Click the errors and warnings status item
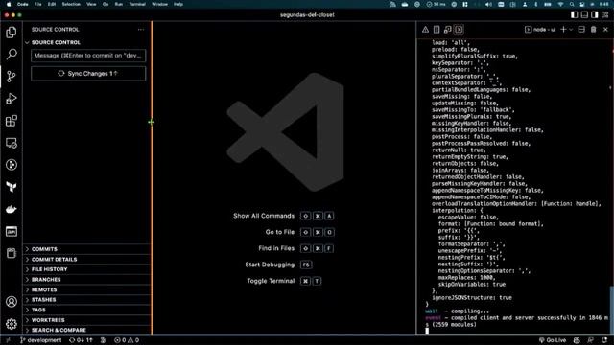The image size is (614, 345). tap(127, 340)
